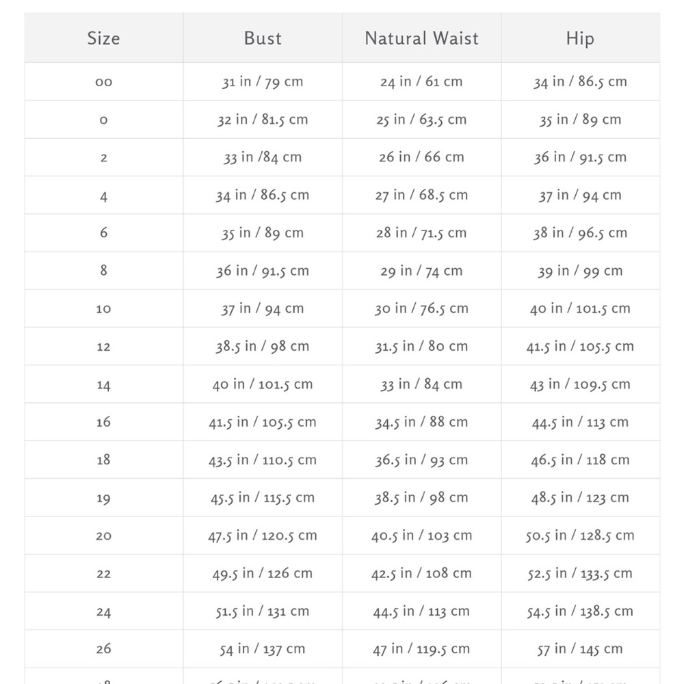Screen dimensions: 684x684
Task: Select the Natural Waist column header
Action: pos(421,38)
